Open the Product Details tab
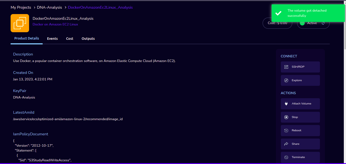The image size is (346, 164). click(x=27, y=38)
